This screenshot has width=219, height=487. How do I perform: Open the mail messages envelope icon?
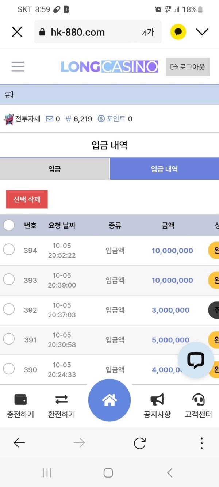tap(49, 119)
